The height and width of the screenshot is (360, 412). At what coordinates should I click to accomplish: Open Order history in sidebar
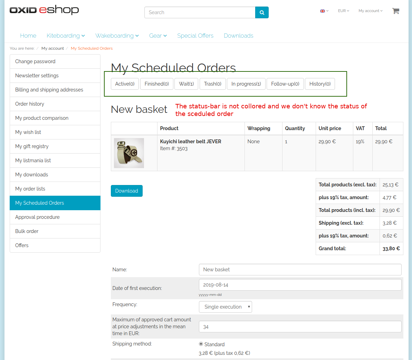tap(30, 104)
